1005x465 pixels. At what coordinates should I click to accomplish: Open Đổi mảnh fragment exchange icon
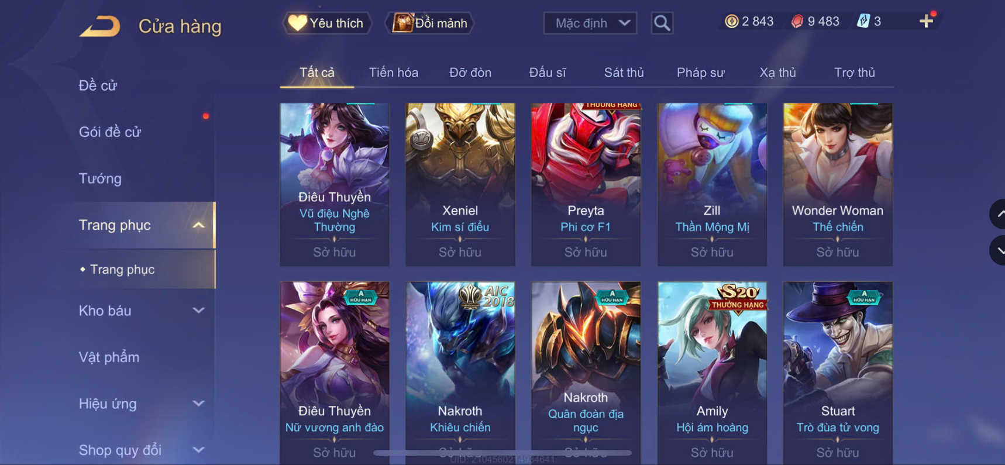click(x=429, y=23)
